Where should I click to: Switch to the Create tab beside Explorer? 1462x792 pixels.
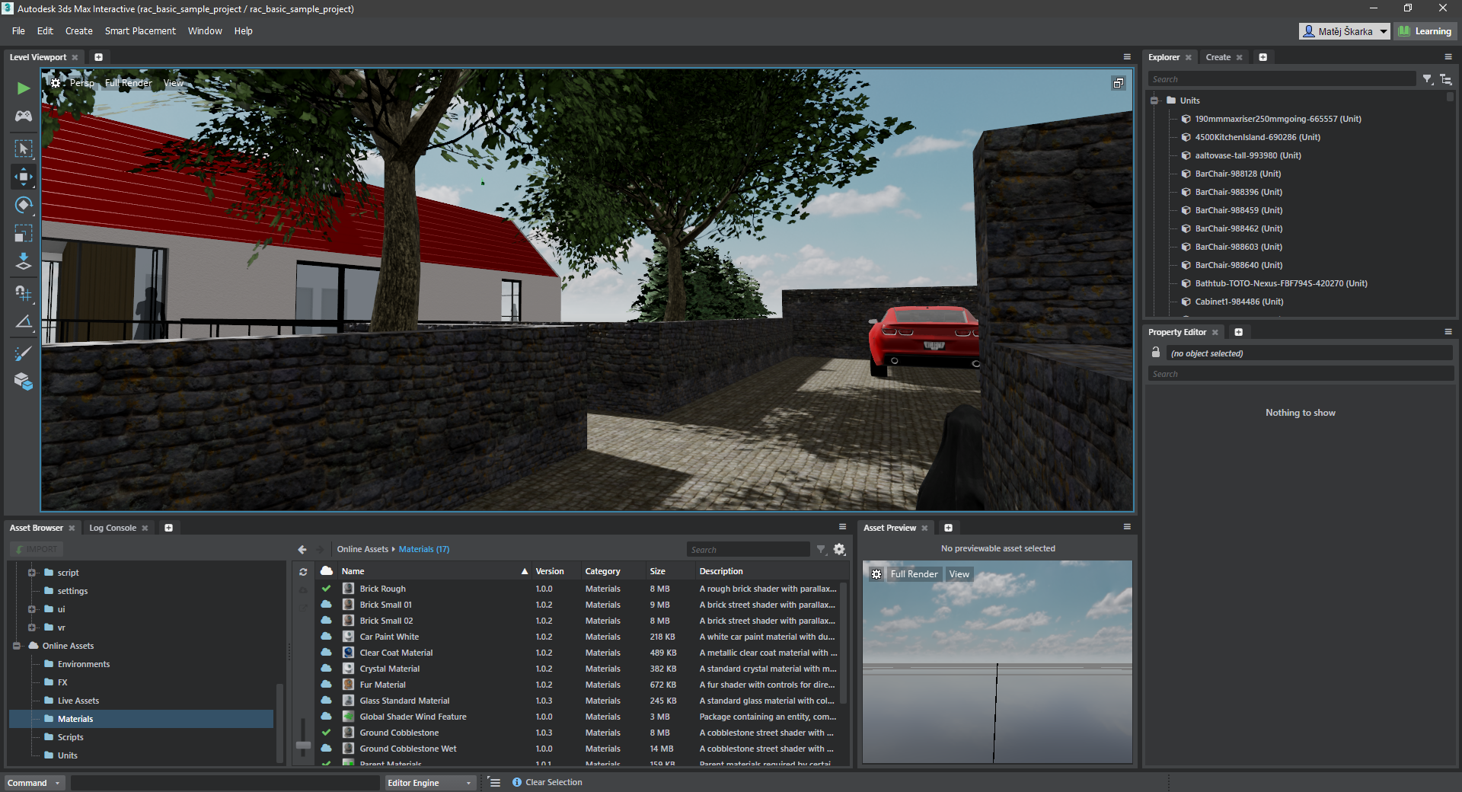(1218, 57)
